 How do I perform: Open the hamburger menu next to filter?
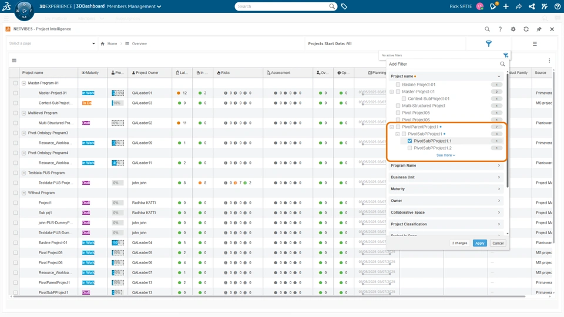point(535,44)
